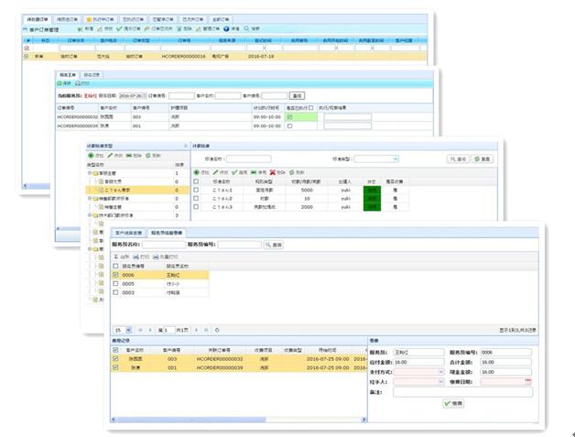Toggle the checked 是否已执行 checkbox for order HCORDER00000032
Image resolution: width=575 pixels, height=437 pixels.
[x=289, y=116]
